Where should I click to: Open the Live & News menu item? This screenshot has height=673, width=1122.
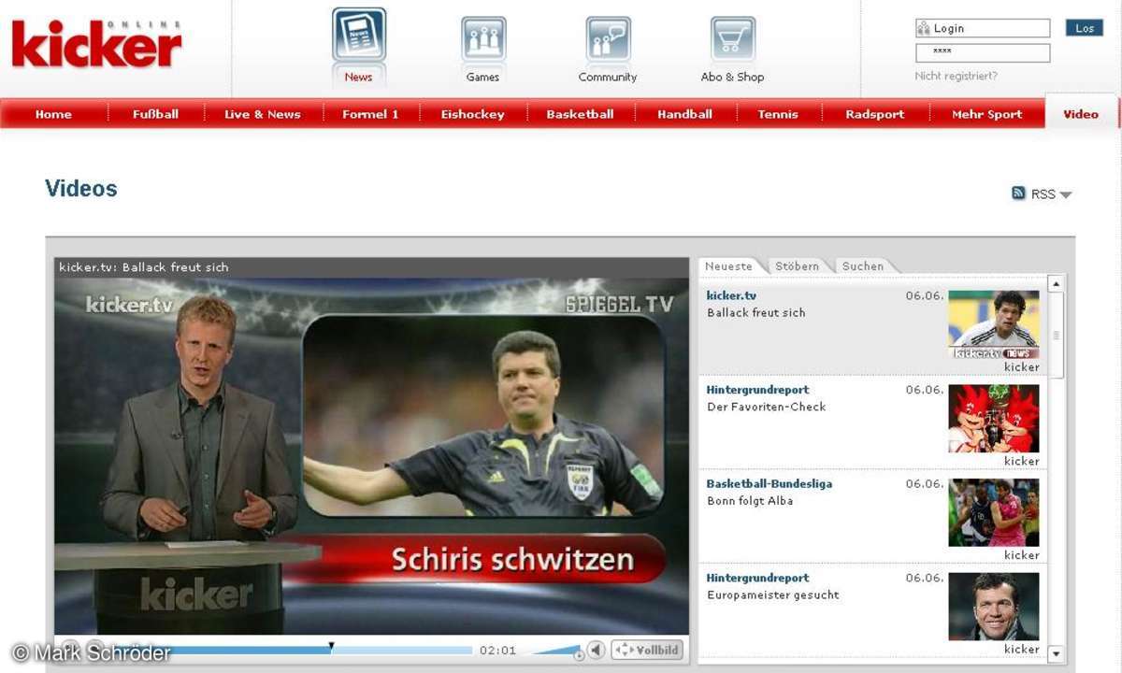pos(263,114)
